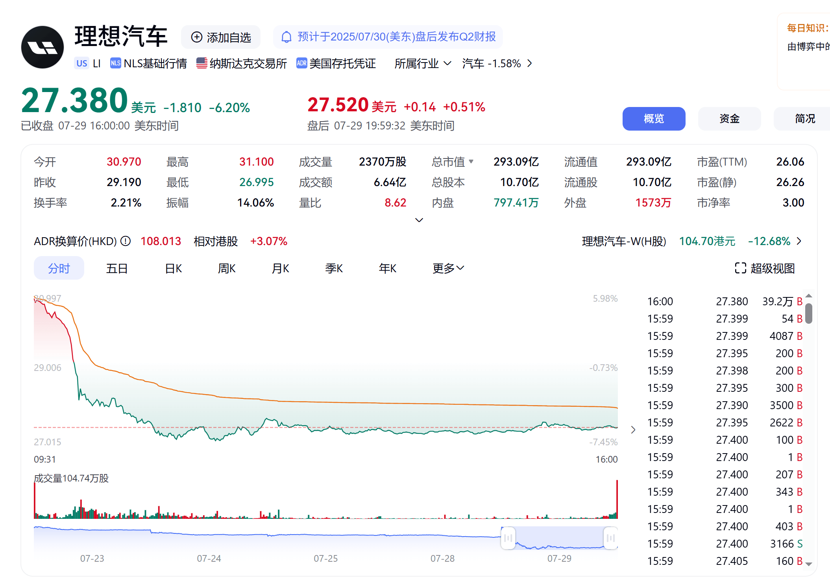Screen dimensions: 830x581
Task: Select the 概览 overview button
Action: 654,118
